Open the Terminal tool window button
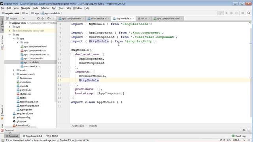This screenshot has width=253, height=142. coord(12,136)
